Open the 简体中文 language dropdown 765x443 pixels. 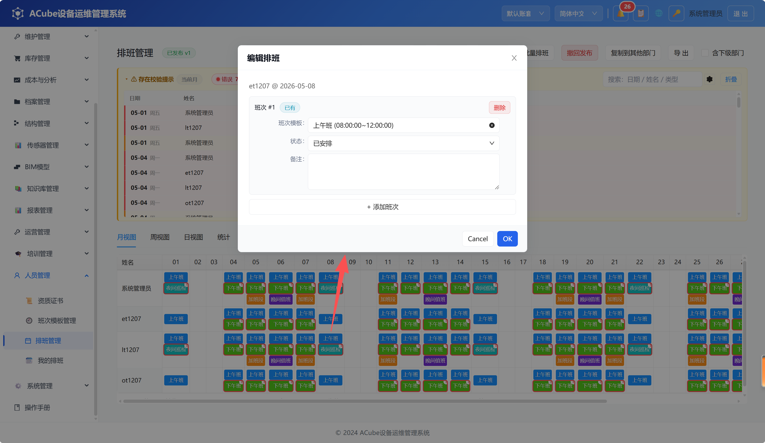[578, 13]
